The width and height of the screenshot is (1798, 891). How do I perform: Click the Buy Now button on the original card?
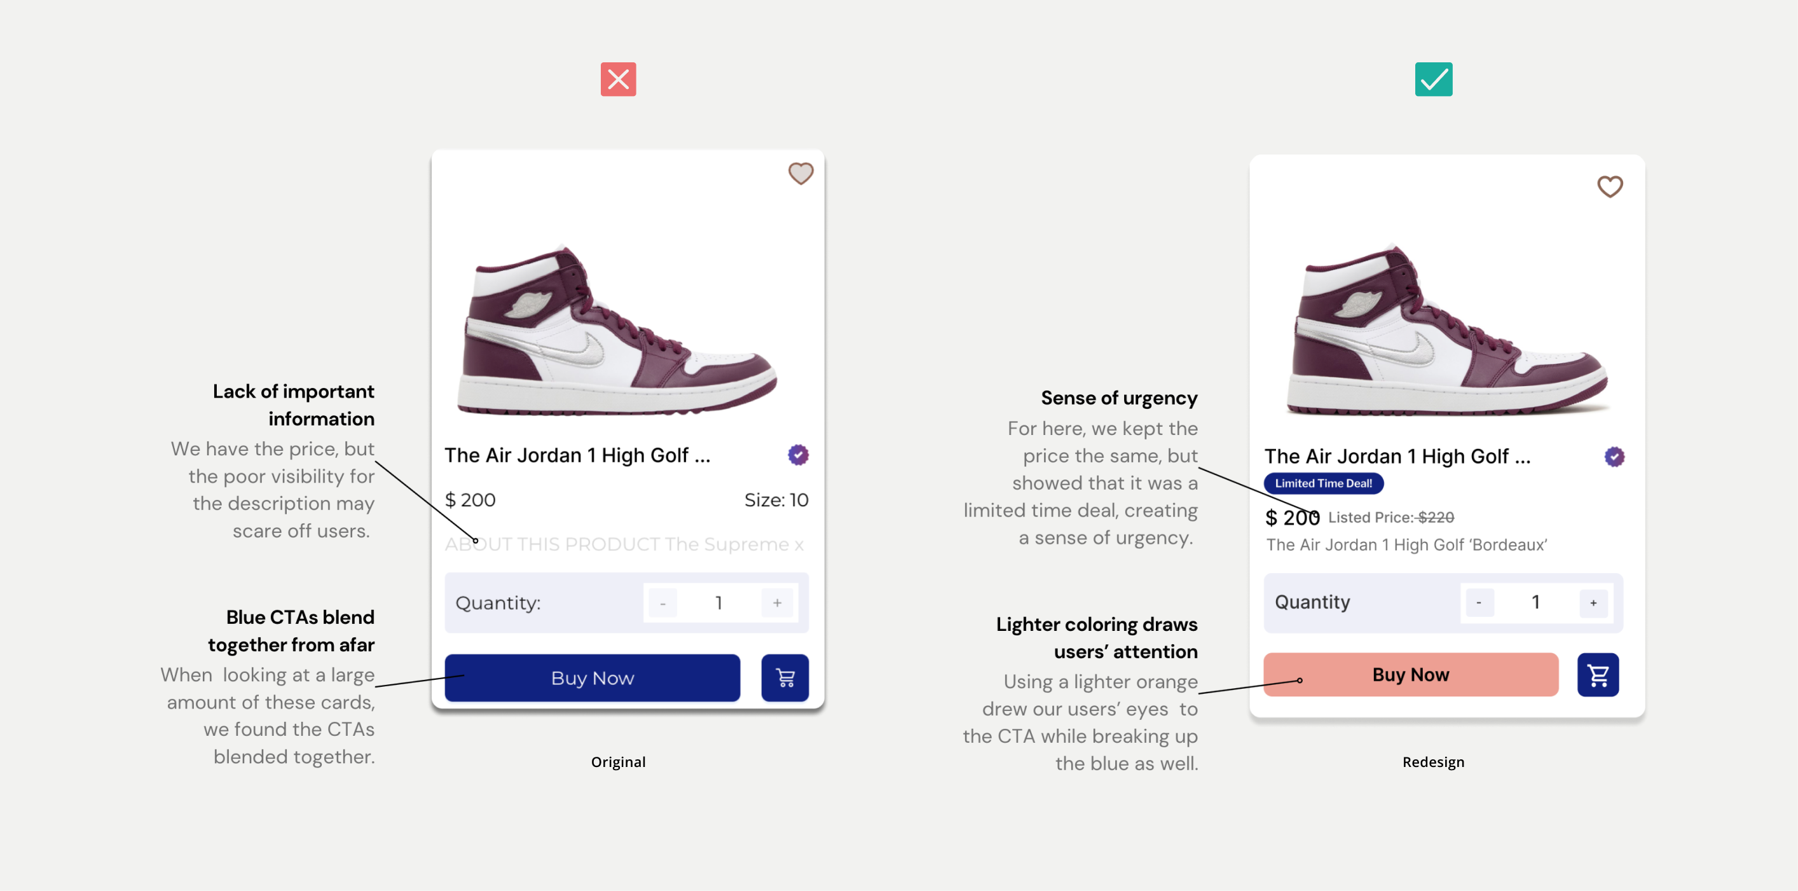pos(592,677)
